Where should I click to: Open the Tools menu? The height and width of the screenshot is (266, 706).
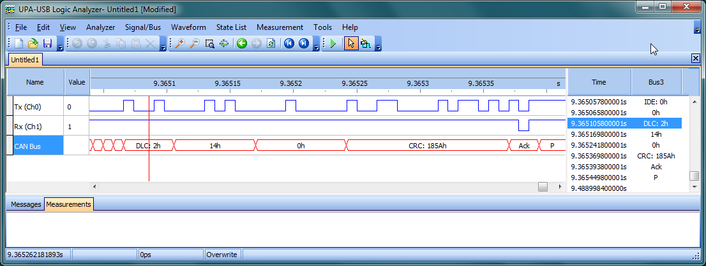pyautogui.click(x=323, y=27)
